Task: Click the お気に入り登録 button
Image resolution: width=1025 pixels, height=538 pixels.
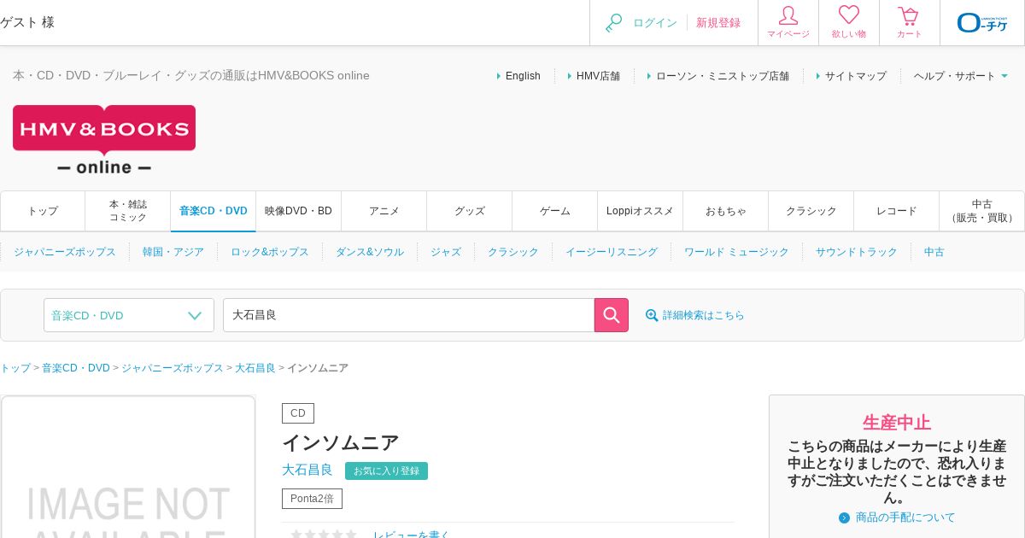Action: [386, 471]
